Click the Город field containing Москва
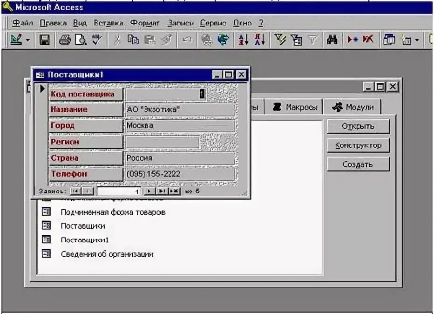 click(180, 126)
